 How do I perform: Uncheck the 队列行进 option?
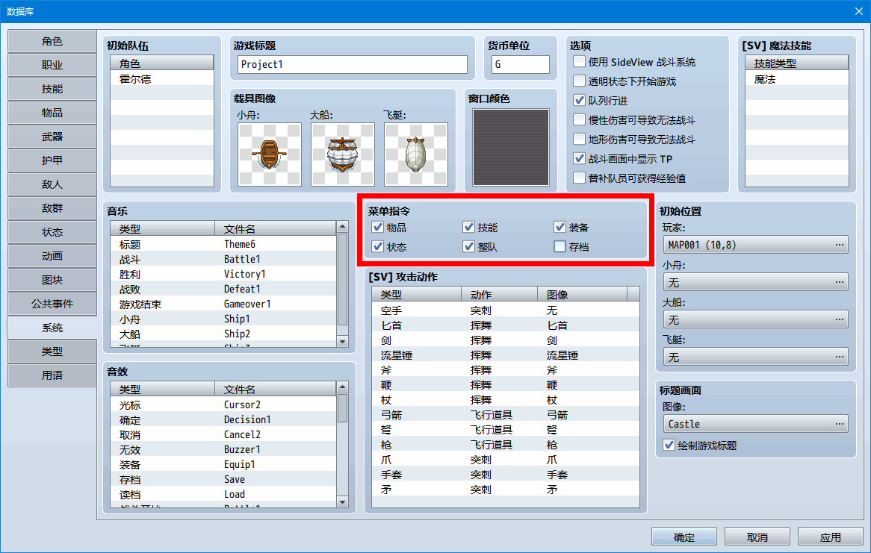pos(580,101)
